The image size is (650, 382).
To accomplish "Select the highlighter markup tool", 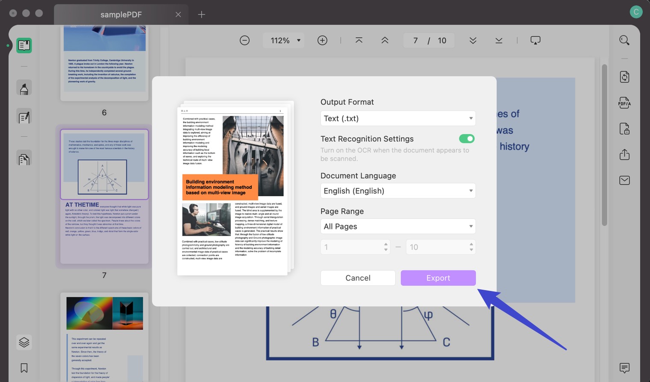I will pos(24,87).
